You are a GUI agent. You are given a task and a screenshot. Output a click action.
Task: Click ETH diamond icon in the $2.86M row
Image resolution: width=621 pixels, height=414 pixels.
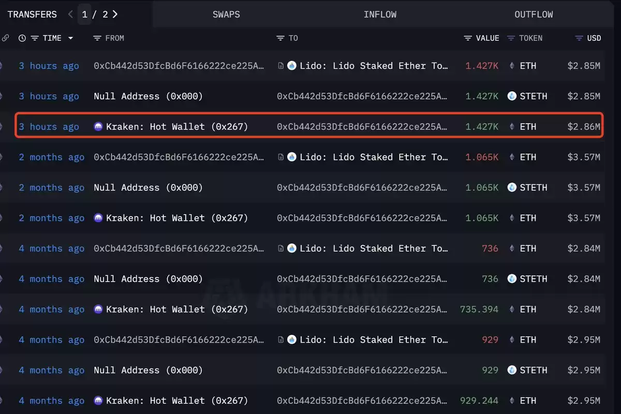(512, 127)
